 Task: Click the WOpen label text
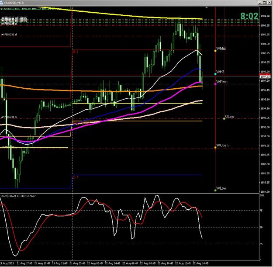tap(222, 145)
